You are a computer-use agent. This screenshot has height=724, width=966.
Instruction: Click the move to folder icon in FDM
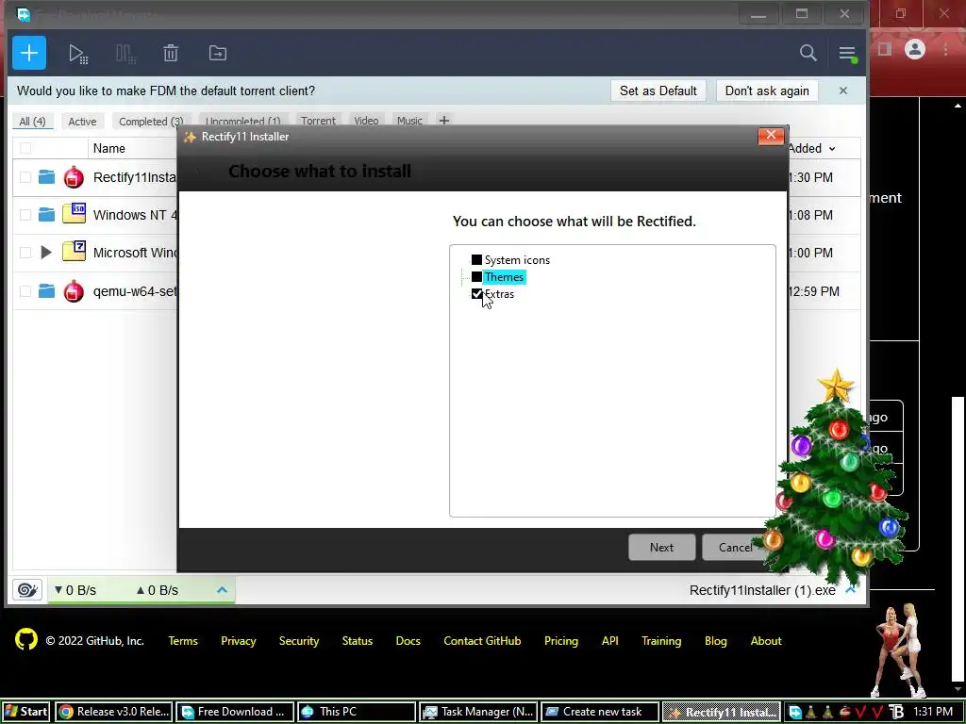pyautogui.click(x=218, y=53)
